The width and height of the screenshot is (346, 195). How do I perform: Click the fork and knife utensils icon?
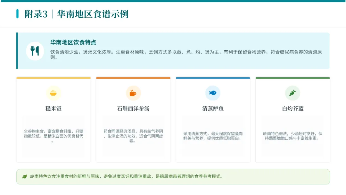(x=35, y=51)
